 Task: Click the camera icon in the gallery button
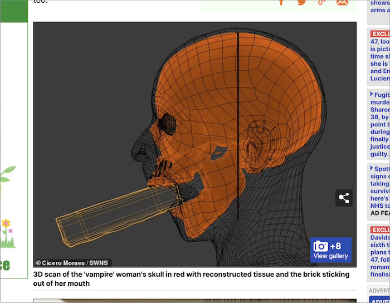[320, 246]
